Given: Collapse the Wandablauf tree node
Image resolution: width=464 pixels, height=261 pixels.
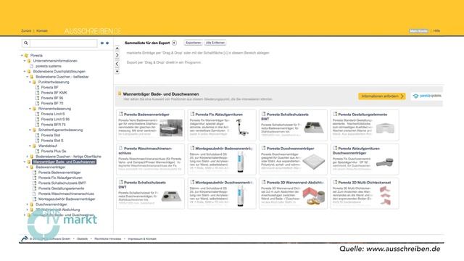Looking at the screenshot, I should pos(30,146).
